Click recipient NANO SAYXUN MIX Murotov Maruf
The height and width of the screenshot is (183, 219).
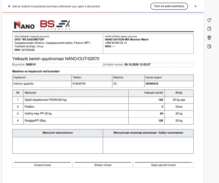pyautogui.click(x=126, y=40)
